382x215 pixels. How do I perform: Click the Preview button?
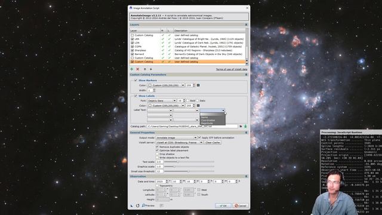click(x=149, y=205)
